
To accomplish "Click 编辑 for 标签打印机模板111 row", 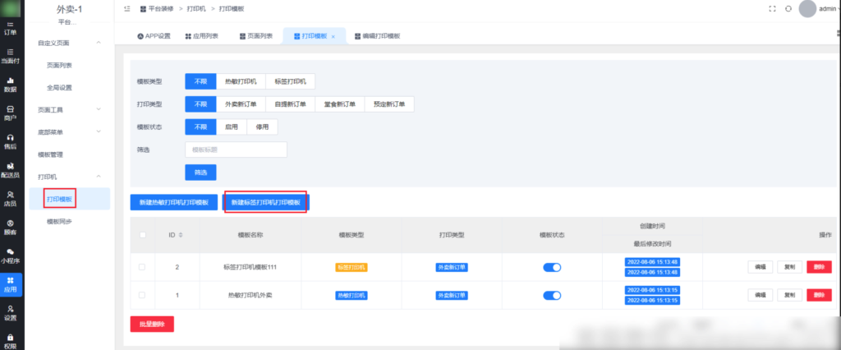I will pos(761,267).
